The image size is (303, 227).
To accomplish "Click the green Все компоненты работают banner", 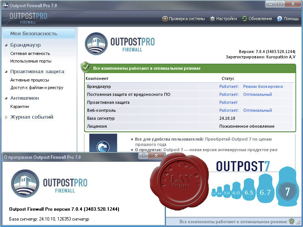I will coord(190,68).
